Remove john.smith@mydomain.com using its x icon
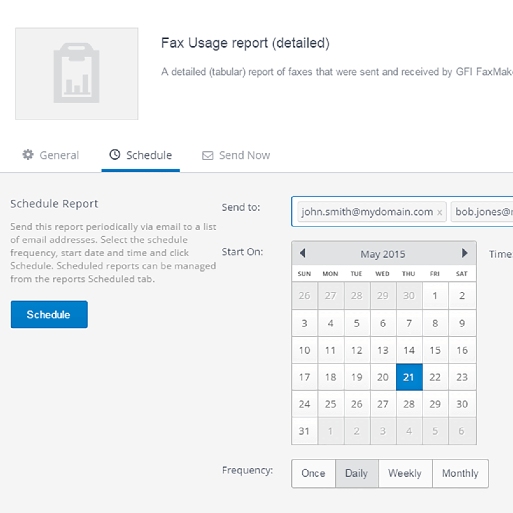 coord(439,212)
